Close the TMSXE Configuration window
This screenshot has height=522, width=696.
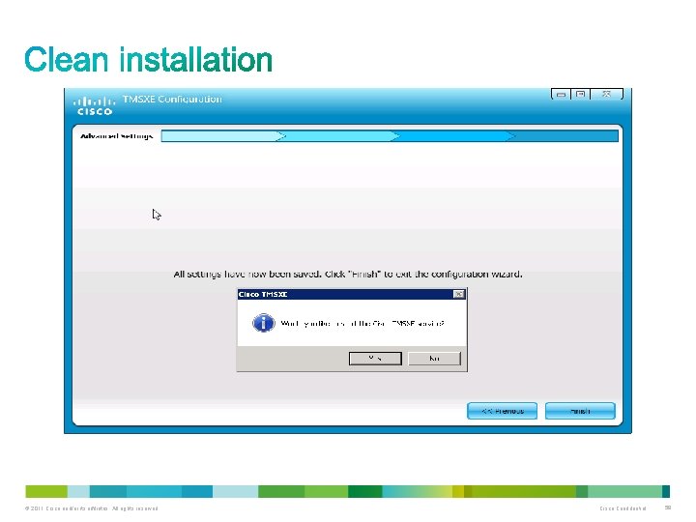(x=606, y=94)
